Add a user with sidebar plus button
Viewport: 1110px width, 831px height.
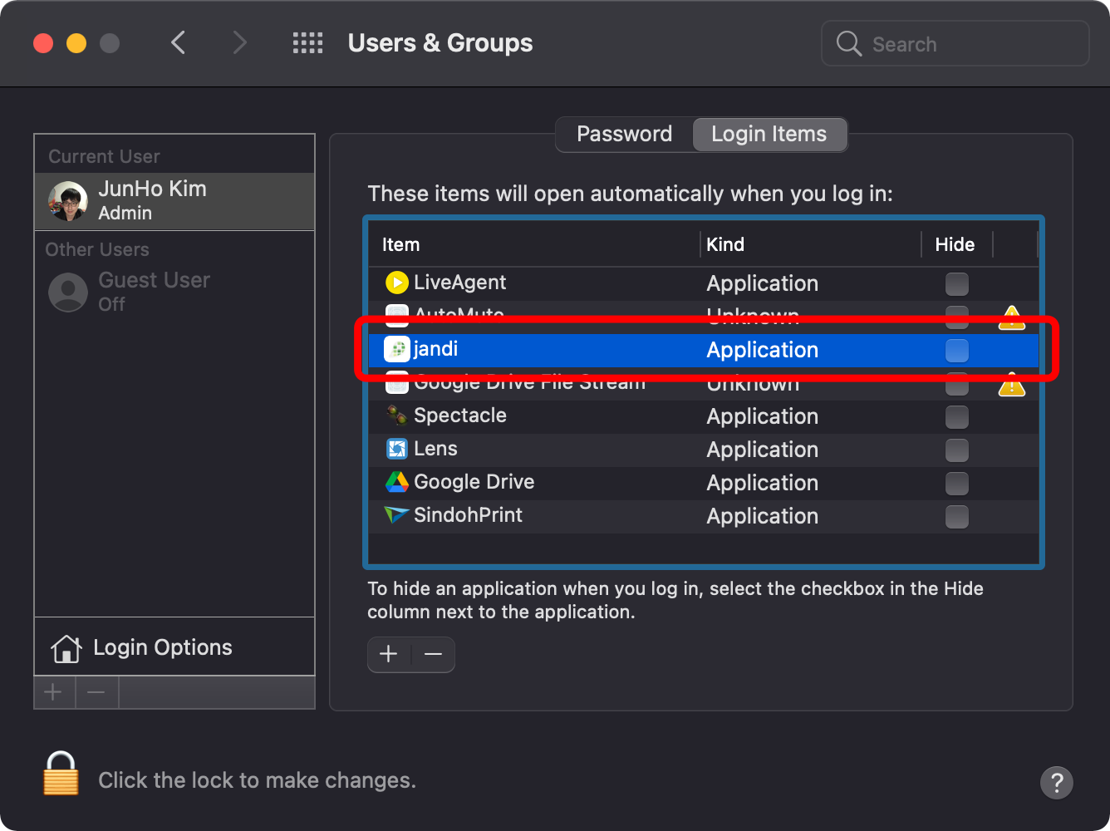54,692
